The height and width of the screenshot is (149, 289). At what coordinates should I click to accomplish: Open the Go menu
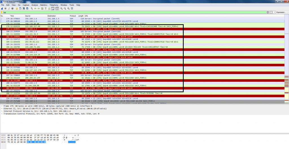coord(19,5)
